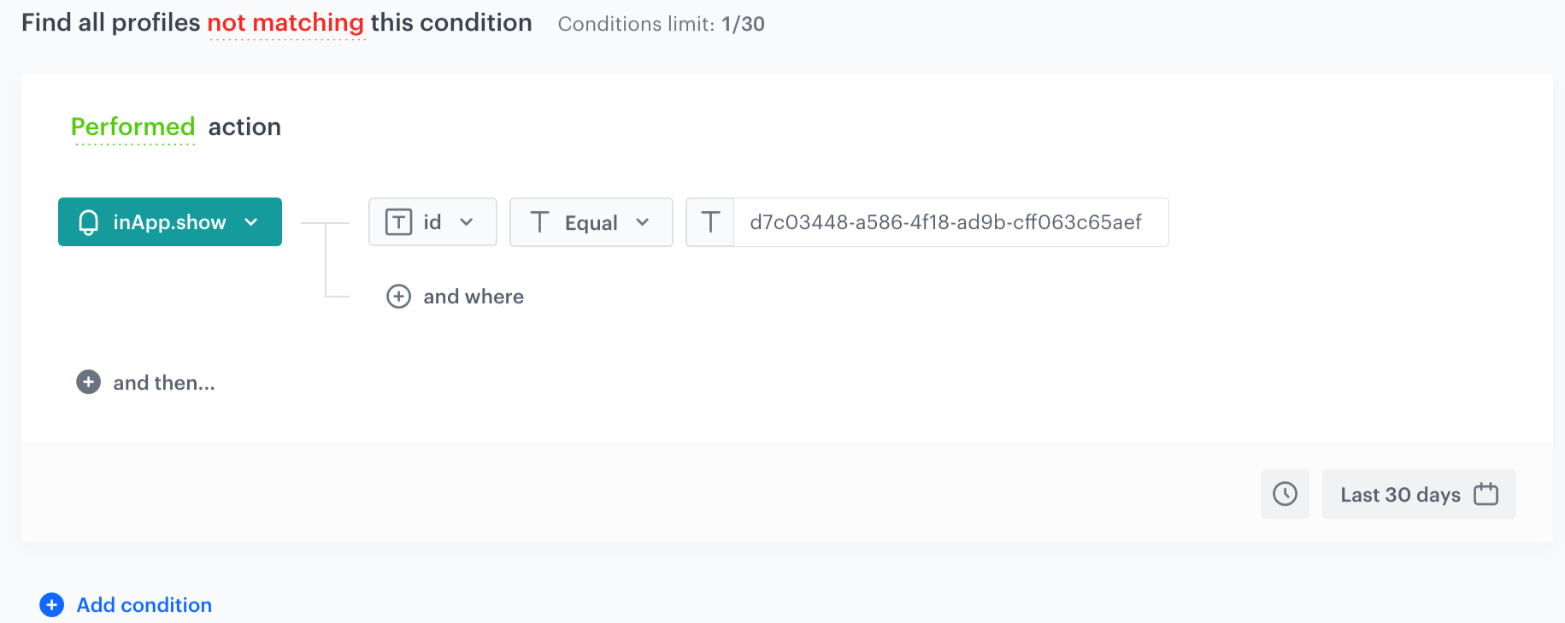Toggle the red 'not matching' condition text
The width and height of the screenshot is (1565, 623).
pos(285,23)
